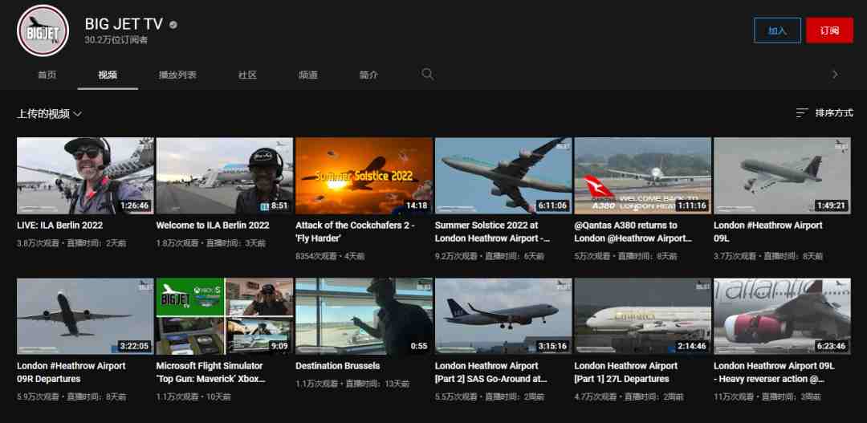Image resolution: width=867 pixels, height=423 pixels.
Task: Open the BIG JET TV channel name
Action: click(124, 24)
